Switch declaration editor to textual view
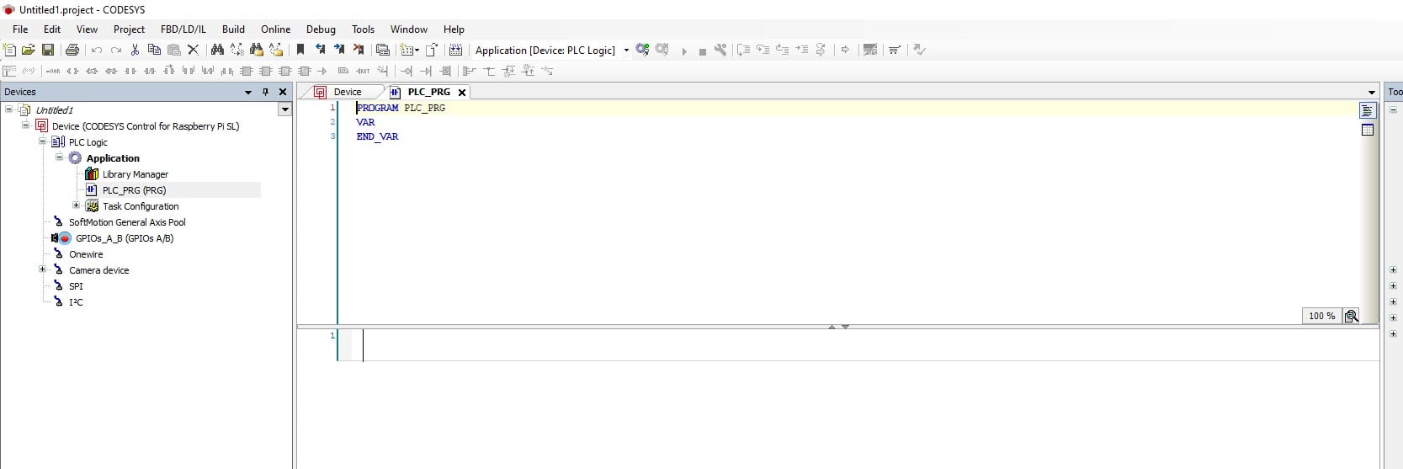This screenshot has height=469, width=1403. [1367, 110]
